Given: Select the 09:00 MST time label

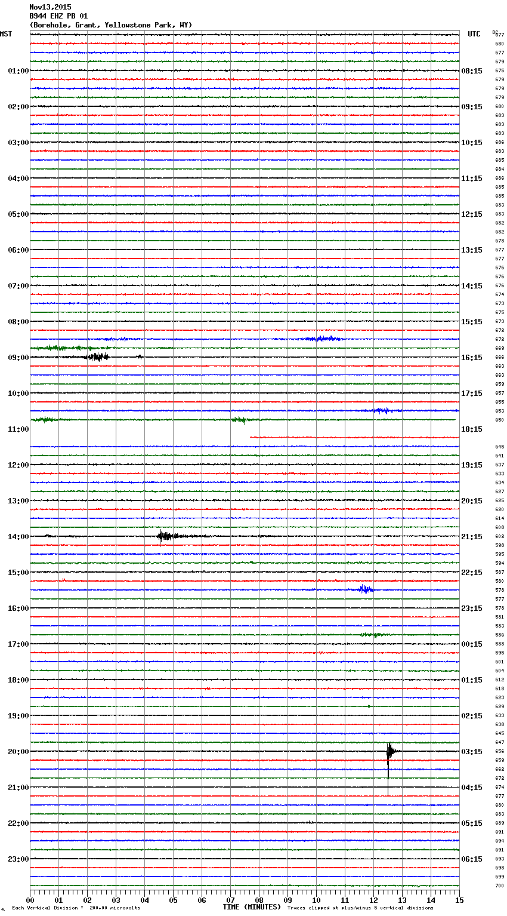Looking at the screenshot, I should click(x=18, y=358).
